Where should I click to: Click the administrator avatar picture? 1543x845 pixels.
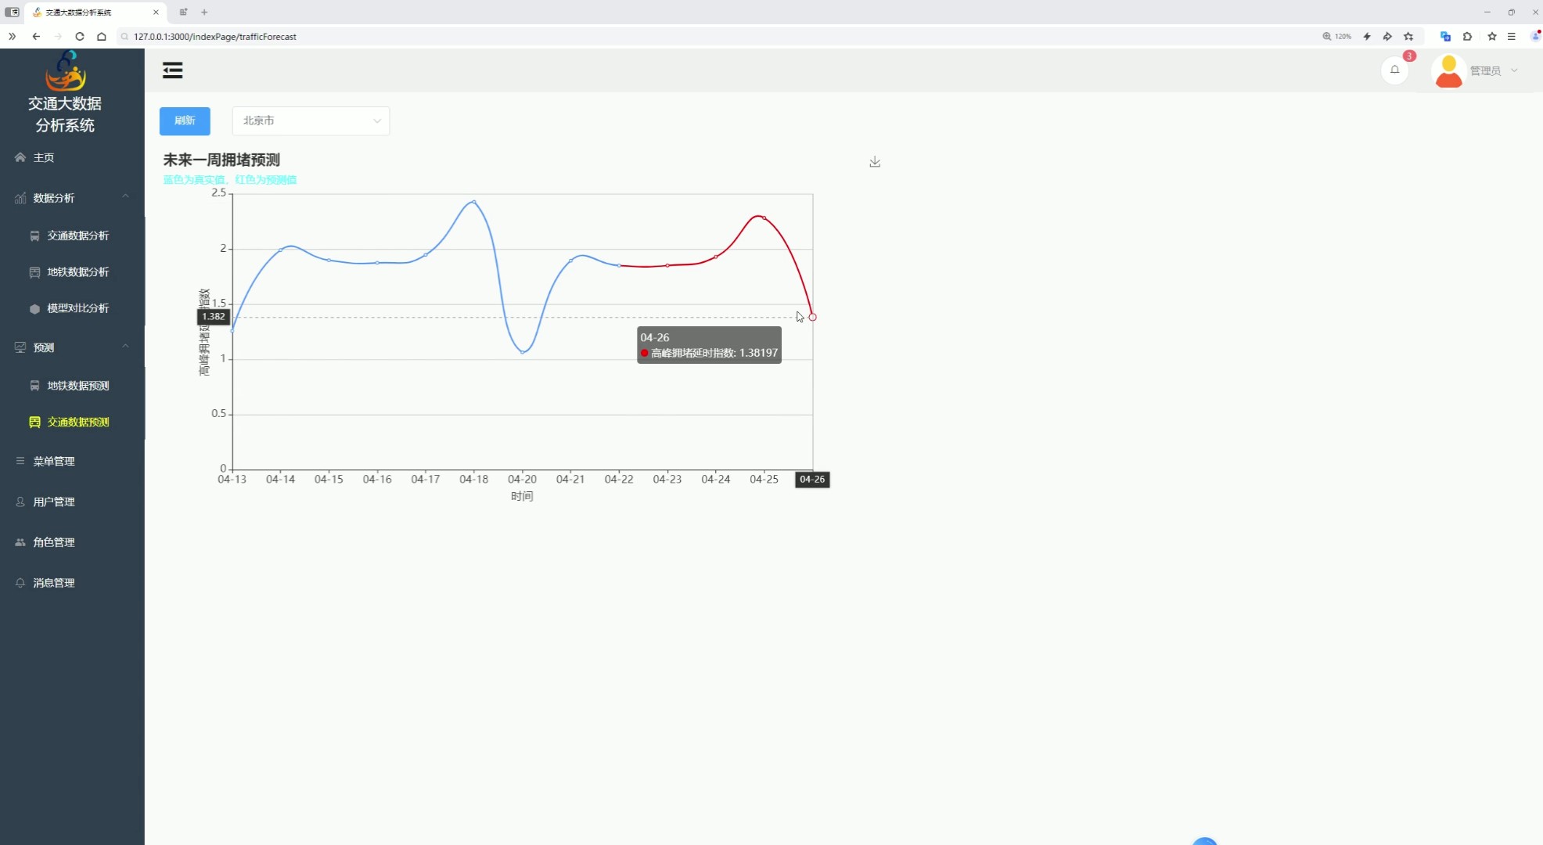(x=1448, y=70)
